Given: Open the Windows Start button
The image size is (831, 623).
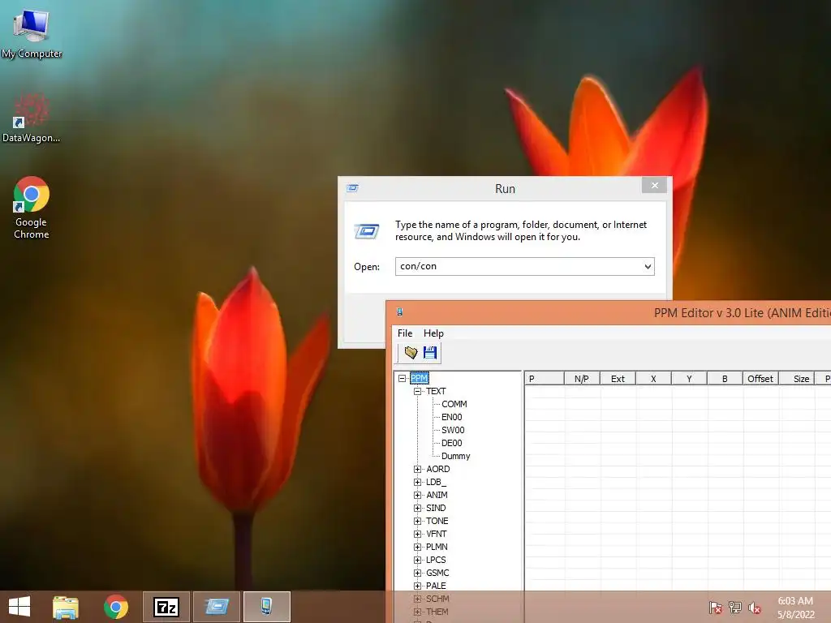Looking at the screenshot, I should pos(19,607).
